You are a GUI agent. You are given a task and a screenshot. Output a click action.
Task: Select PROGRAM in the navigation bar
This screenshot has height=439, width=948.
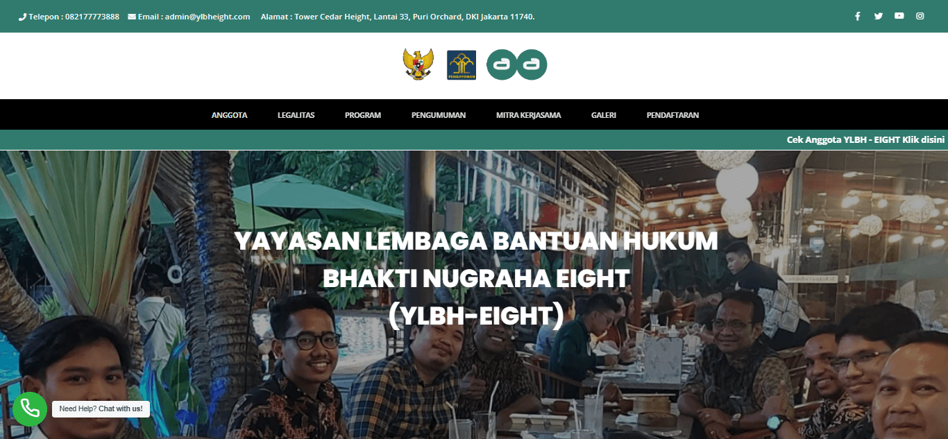click(x=363, y=115)
